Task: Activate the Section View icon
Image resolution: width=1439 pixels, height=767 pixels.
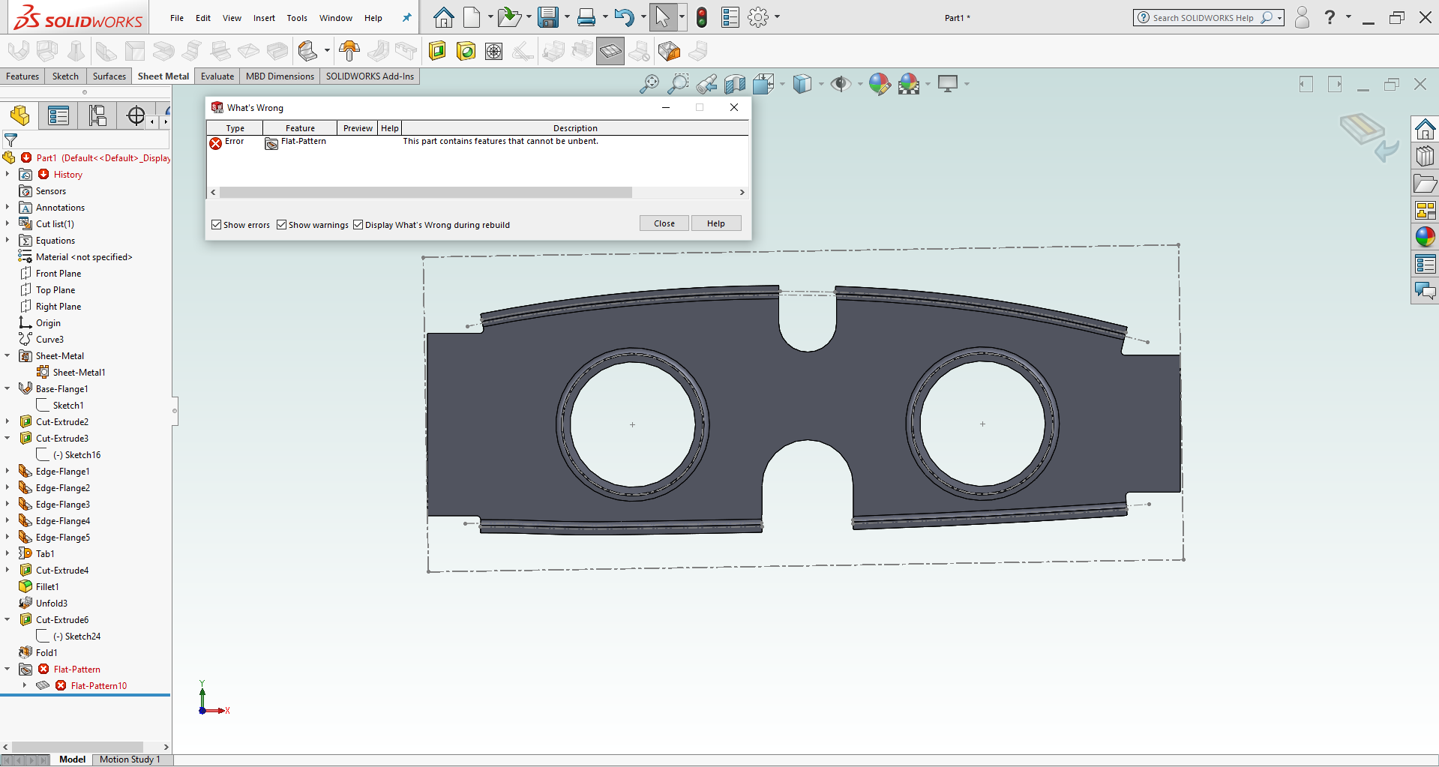Action: tap(735, 84)
